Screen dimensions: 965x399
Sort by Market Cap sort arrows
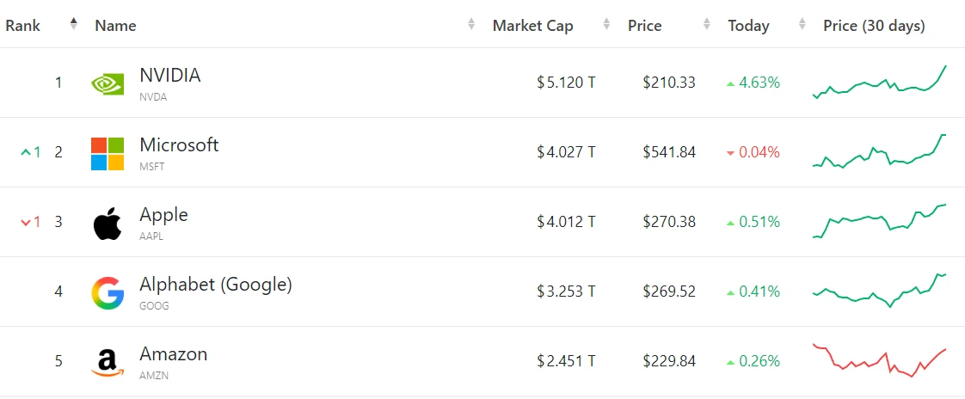(607, 25)
